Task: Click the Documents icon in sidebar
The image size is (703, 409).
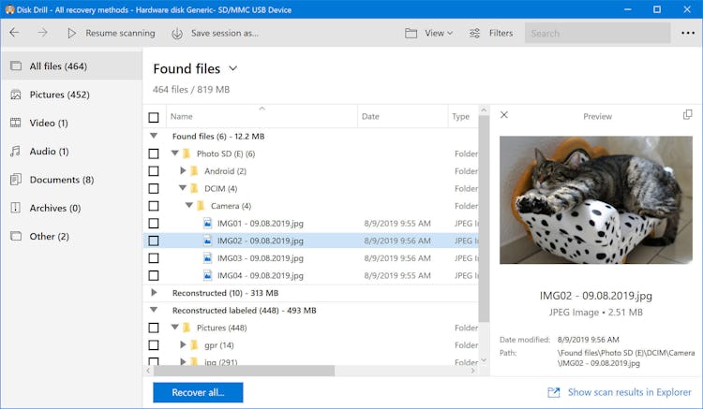Action: (x=16, y=180)
